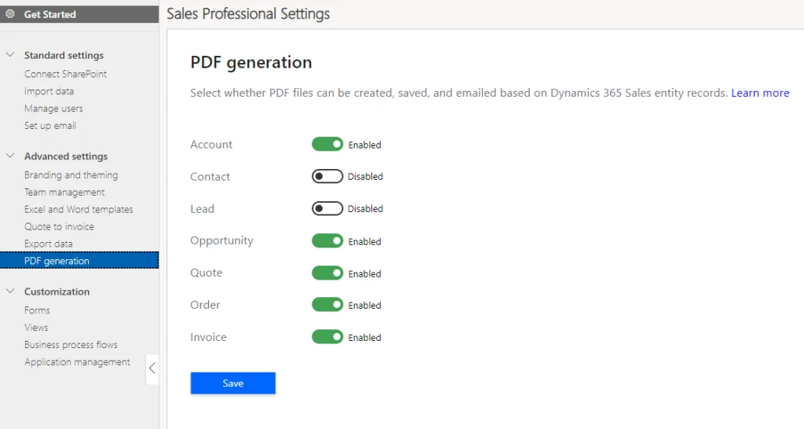
Task: Enable the Contact PDF toggle
Action: point(327,177)
